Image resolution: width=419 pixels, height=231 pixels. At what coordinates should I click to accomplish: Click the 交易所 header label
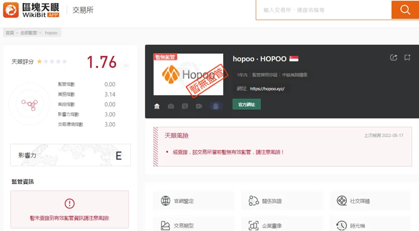pyautogui.click(x=83, y=10)
